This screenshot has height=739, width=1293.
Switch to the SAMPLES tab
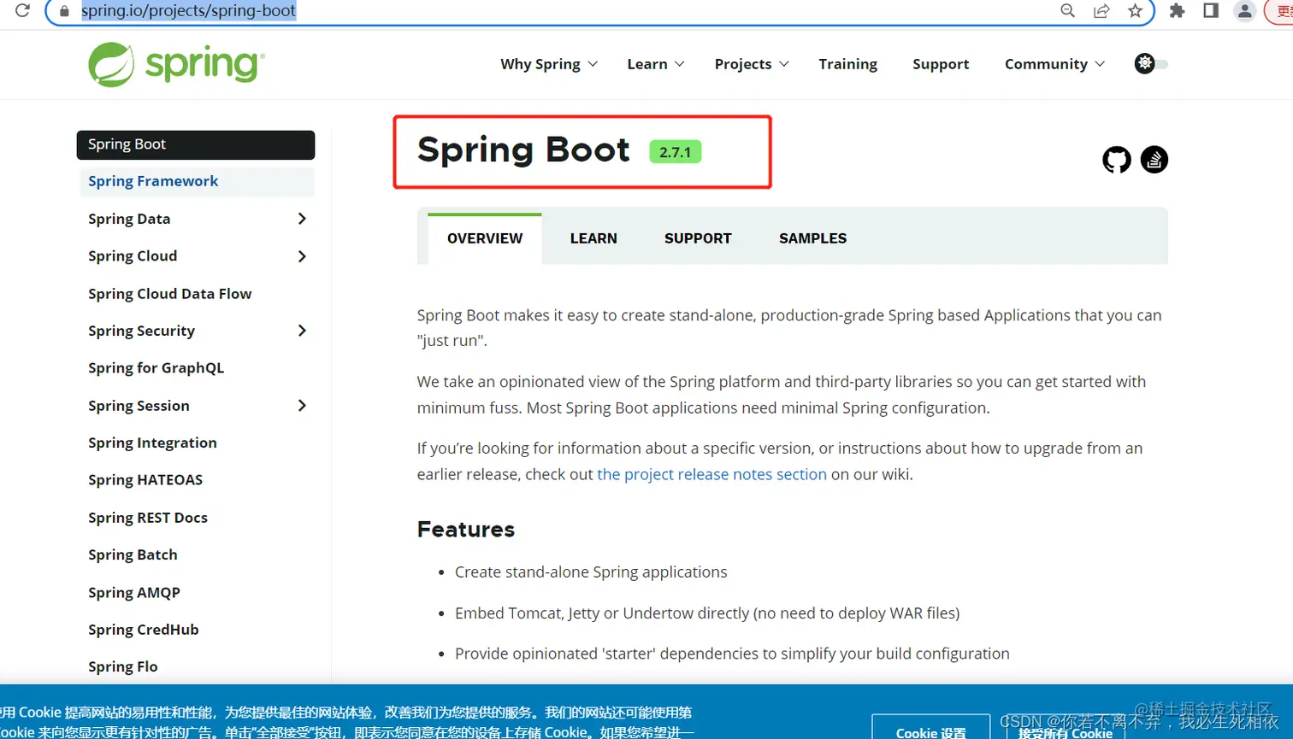pos(811,238)
